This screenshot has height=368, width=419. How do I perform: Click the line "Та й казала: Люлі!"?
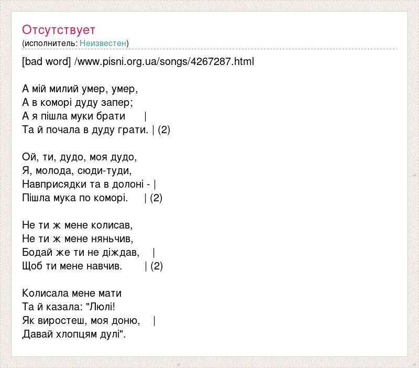[68, 307]
